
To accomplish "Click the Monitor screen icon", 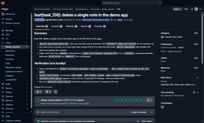I will (x=3, y=101).
